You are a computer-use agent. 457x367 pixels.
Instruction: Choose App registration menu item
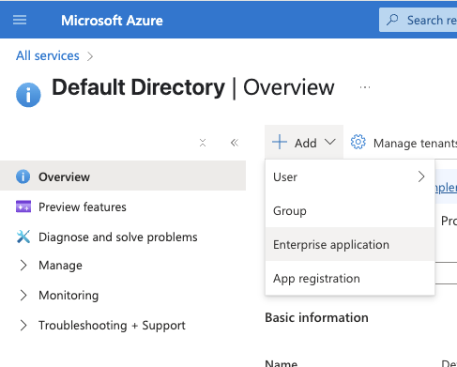tap(350, 278)
